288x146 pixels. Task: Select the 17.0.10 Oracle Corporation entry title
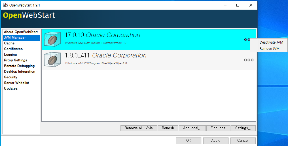pos(103,35)
